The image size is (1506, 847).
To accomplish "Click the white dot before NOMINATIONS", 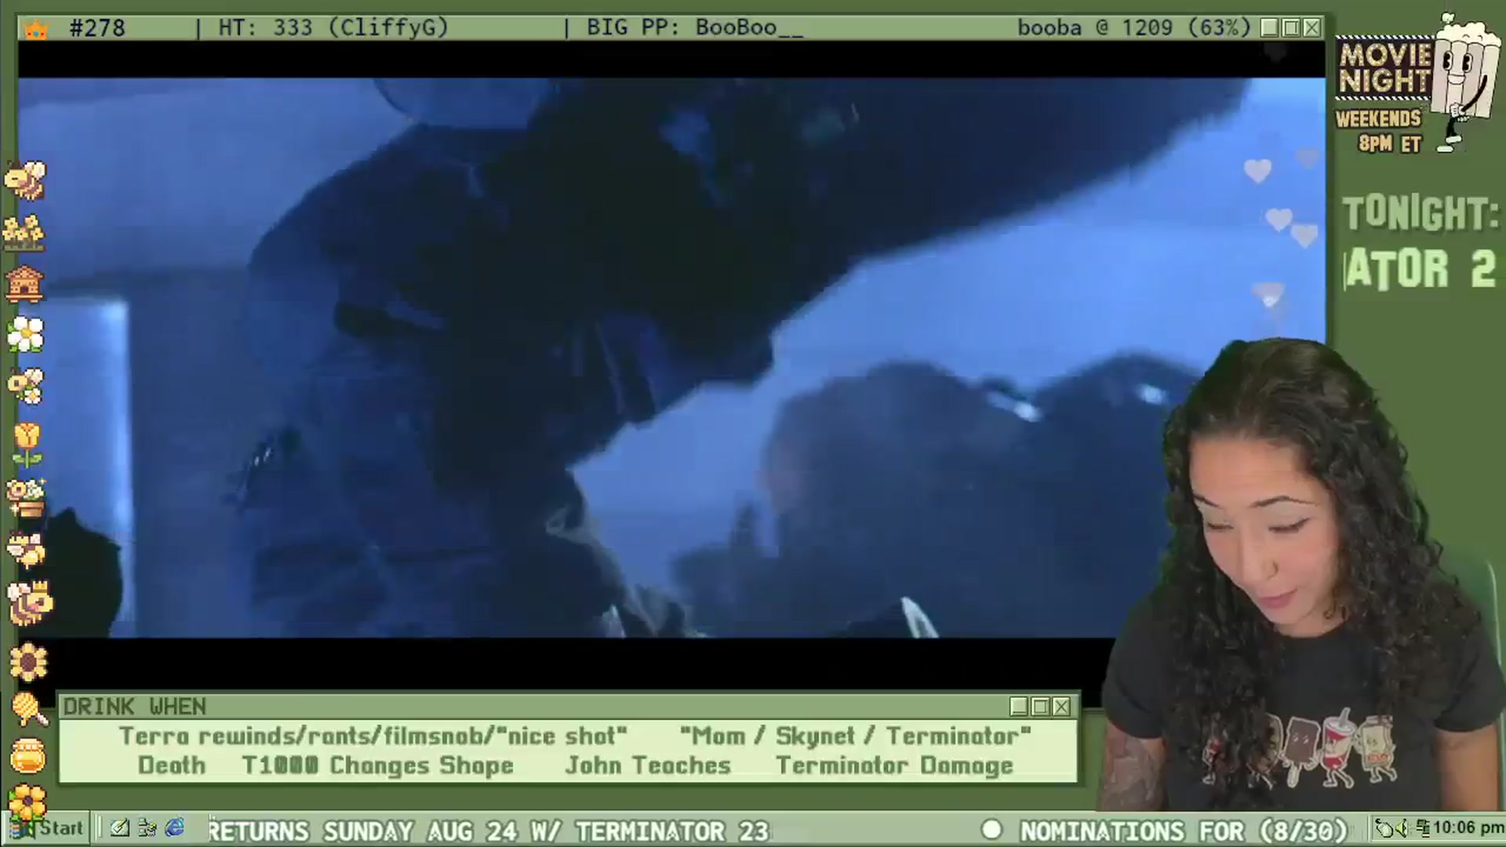I will [x=992, y=830].
